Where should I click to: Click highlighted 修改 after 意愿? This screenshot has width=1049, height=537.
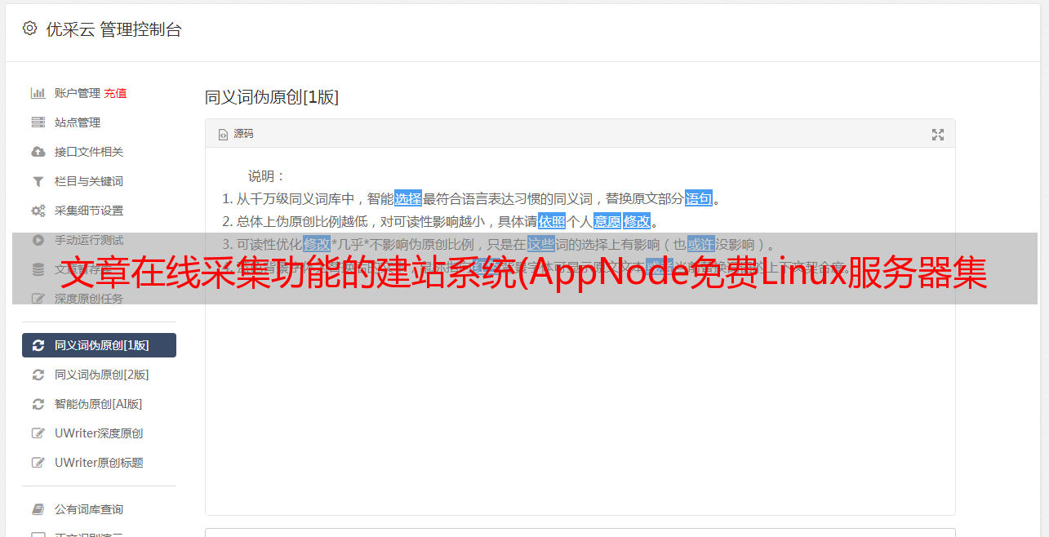[637, 221]
